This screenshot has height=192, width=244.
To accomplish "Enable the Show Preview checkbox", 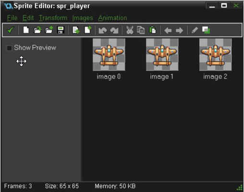I will click(9, 48).
